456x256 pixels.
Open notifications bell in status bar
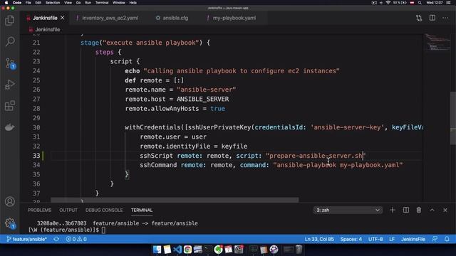(447, 239)
